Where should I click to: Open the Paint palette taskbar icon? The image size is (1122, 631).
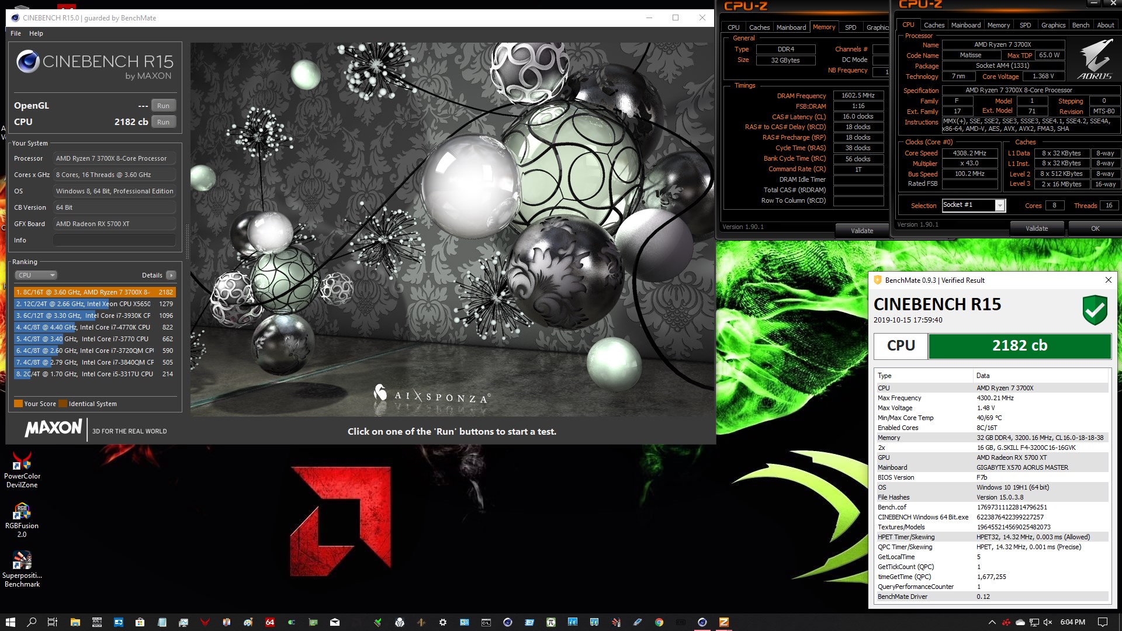pyautogui.click(x=248, y=622)
